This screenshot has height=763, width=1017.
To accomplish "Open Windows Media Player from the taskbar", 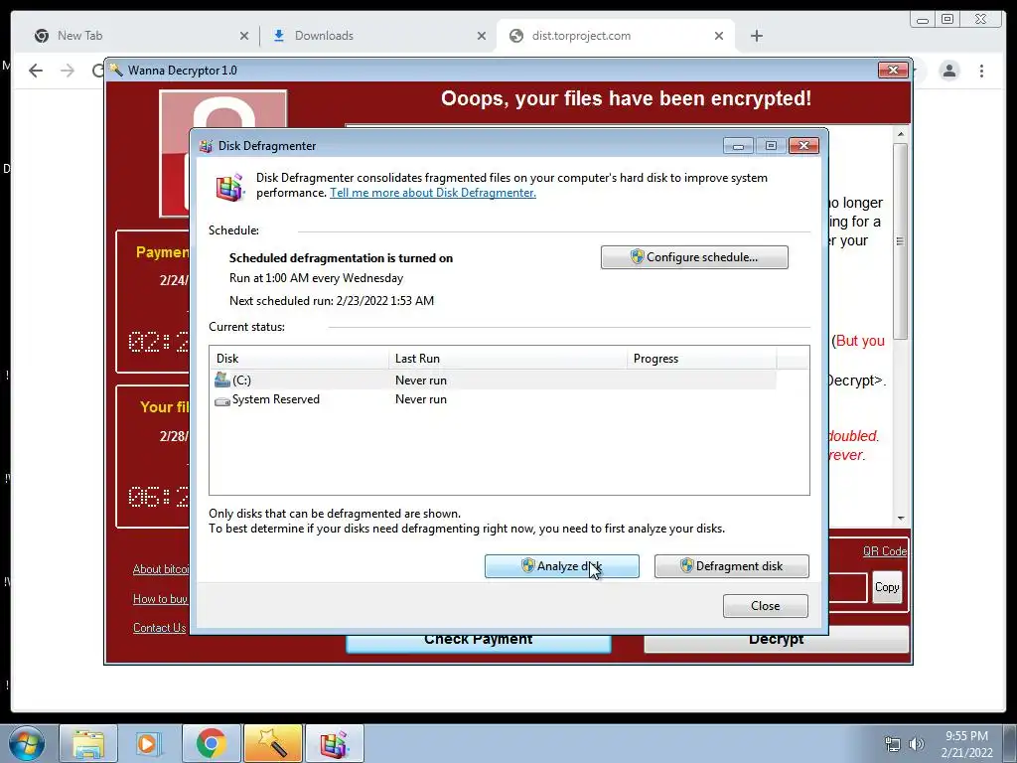I will (x=149, y=743).
